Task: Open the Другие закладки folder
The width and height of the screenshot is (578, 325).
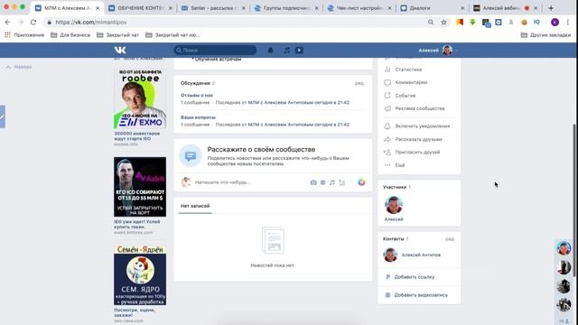Action: tap(545, 35)
